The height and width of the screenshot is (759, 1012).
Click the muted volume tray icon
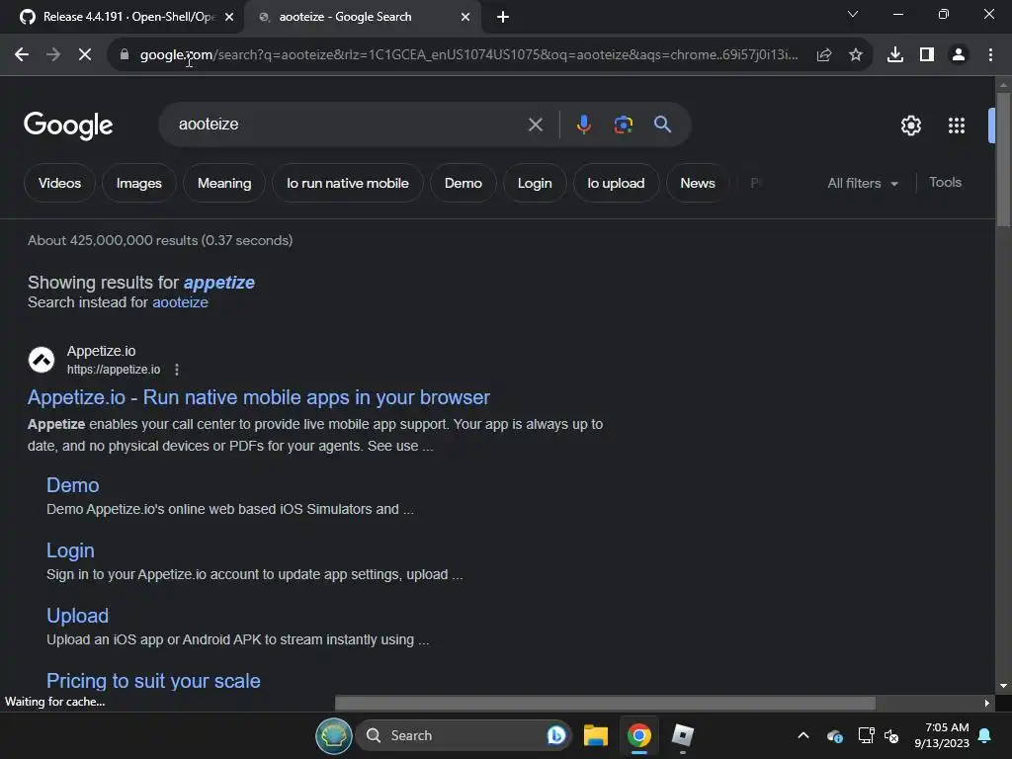tap(891, 735)
